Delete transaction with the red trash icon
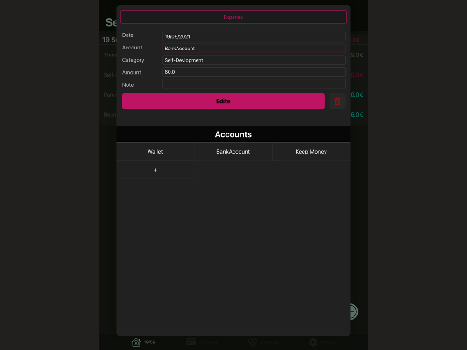The image size is (467, 350). pyautogui.click(x=337, y=101)
